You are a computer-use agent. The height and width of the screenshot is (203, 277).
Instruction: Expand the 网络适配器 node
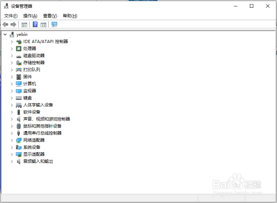point(12,140)
